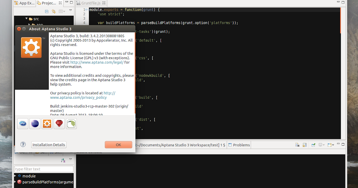Maximize the console panel
The image size is (358, 188).
point(343,144)
